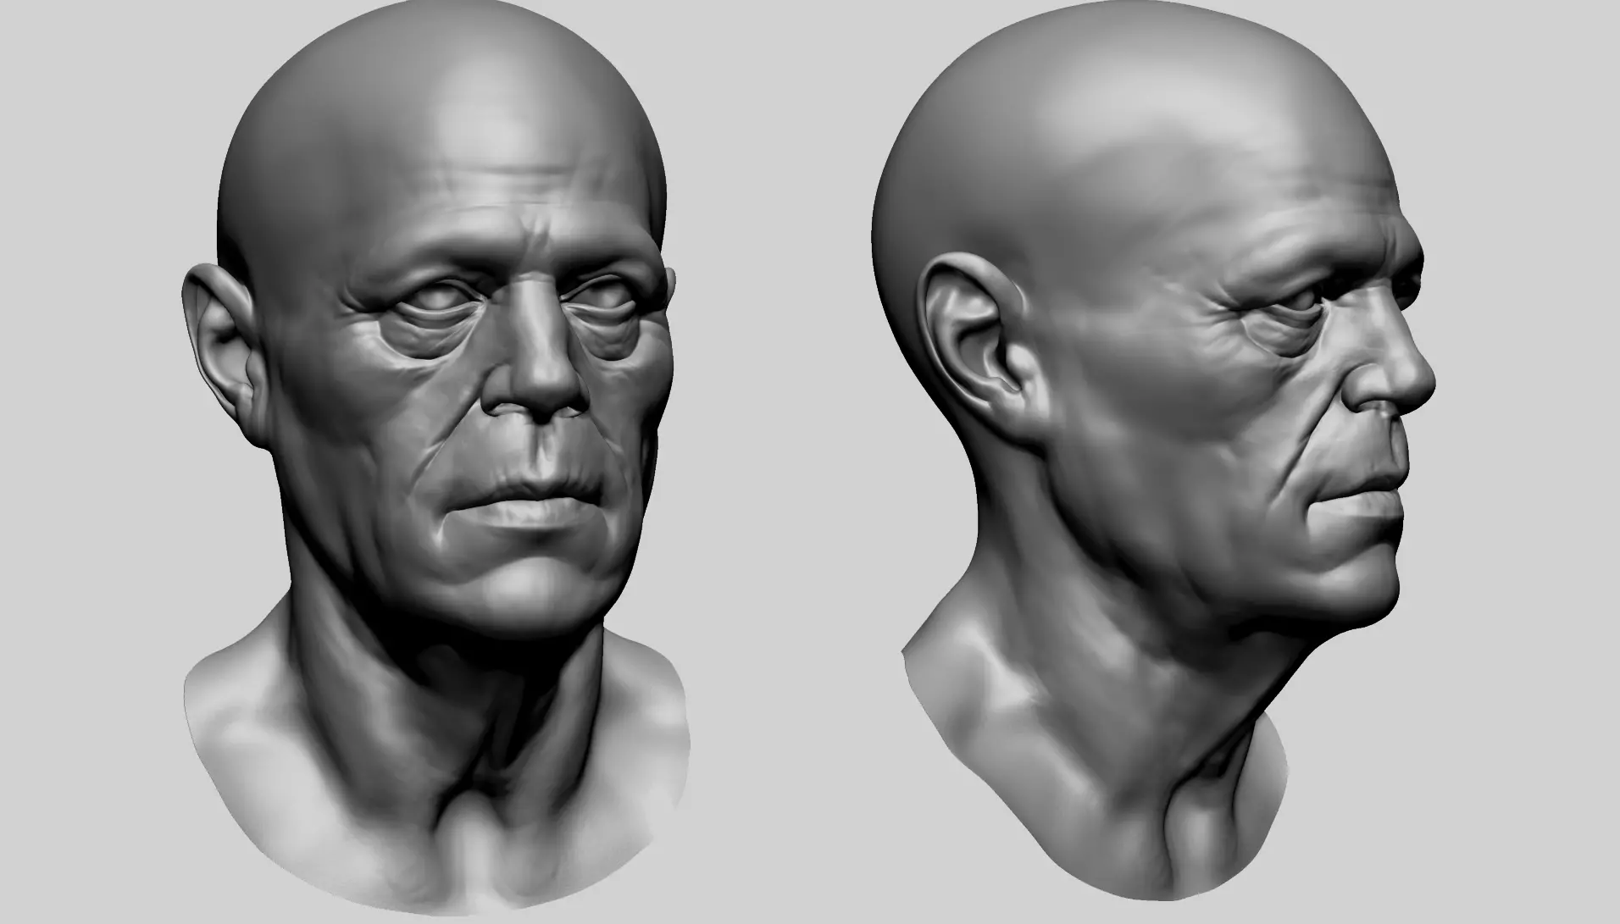Select the front-facing head sculpt render
The height and width of the screenshot is (924, 1620).
pos(436,457)
